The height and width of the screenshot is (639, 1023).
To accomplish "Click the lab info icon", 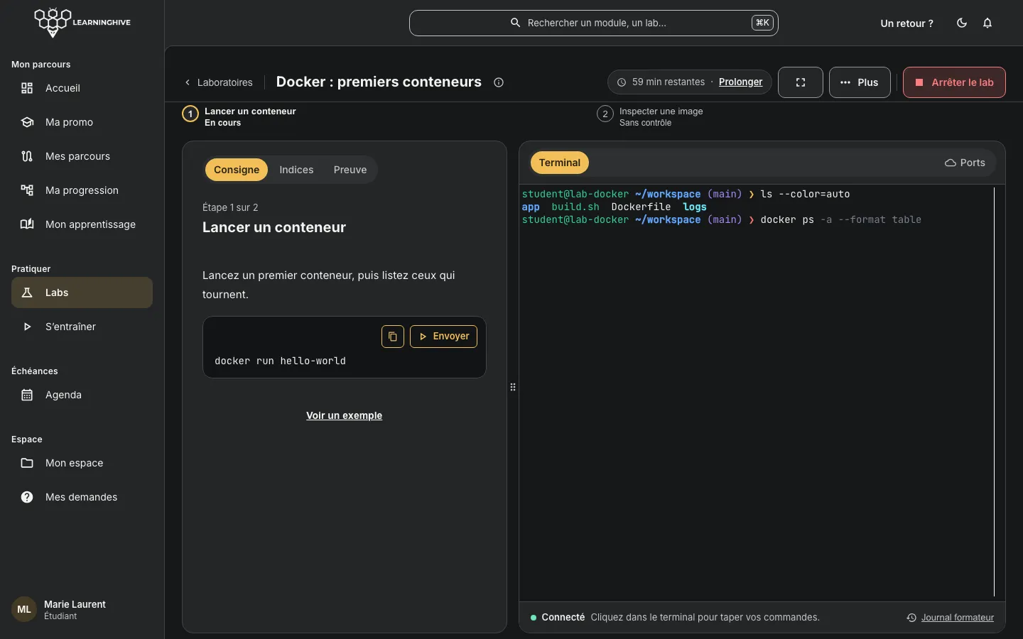I will click(499, 82).
